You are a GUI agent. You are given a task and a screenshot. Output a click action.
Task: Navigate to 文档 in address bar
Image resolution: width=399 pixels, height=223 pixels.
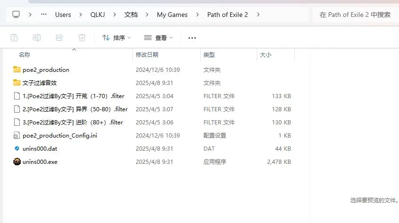coord(131,15)
